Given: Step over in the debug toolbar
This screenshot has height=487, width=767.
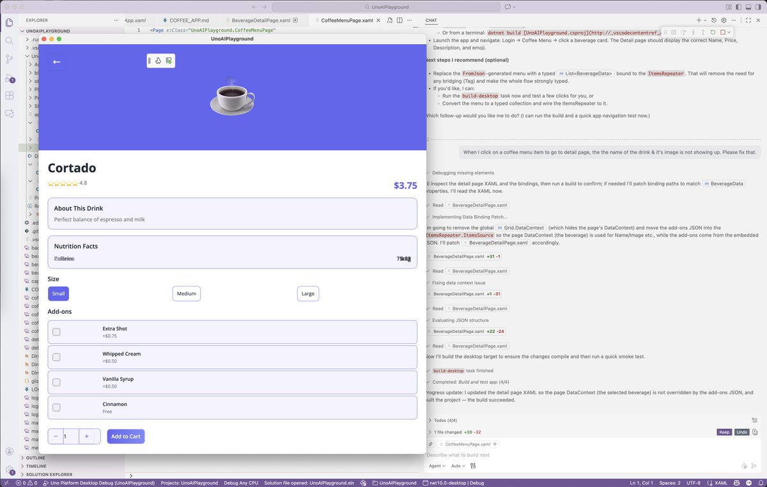Looking at the screenshot, I should pyautogui.click(x=683, y=32).
